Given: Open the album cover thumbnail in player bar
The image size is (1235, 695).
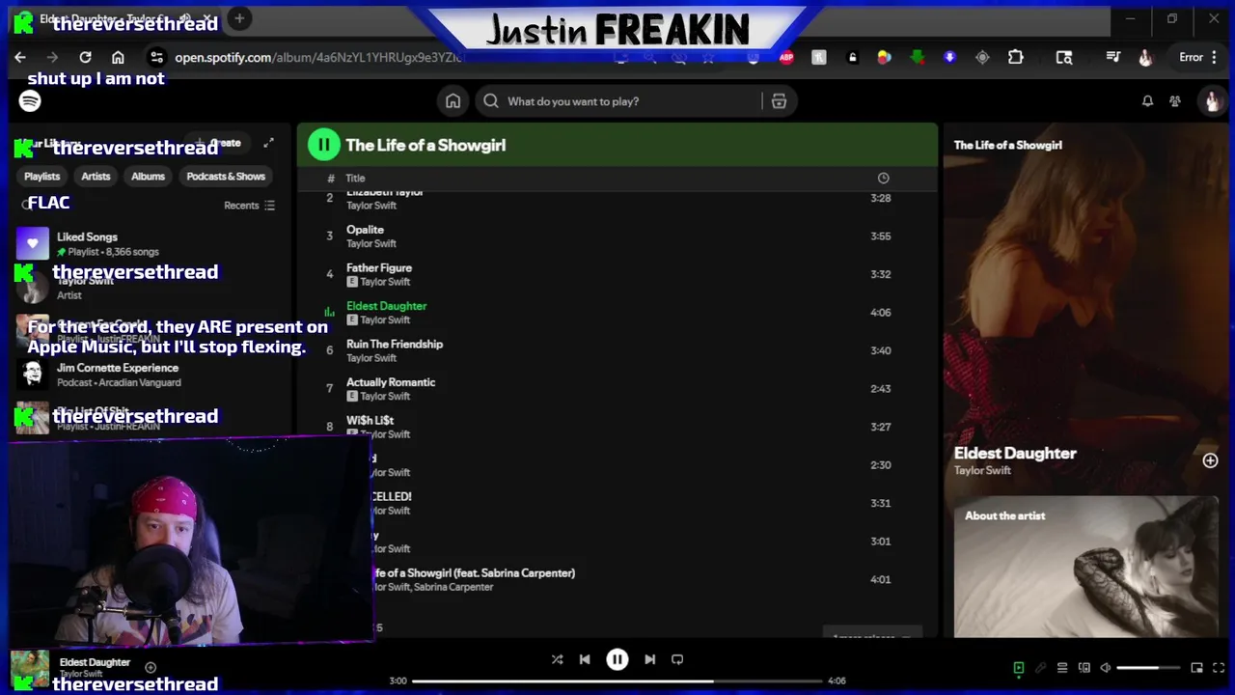Looking at the screenshot, I should (29, 668).
